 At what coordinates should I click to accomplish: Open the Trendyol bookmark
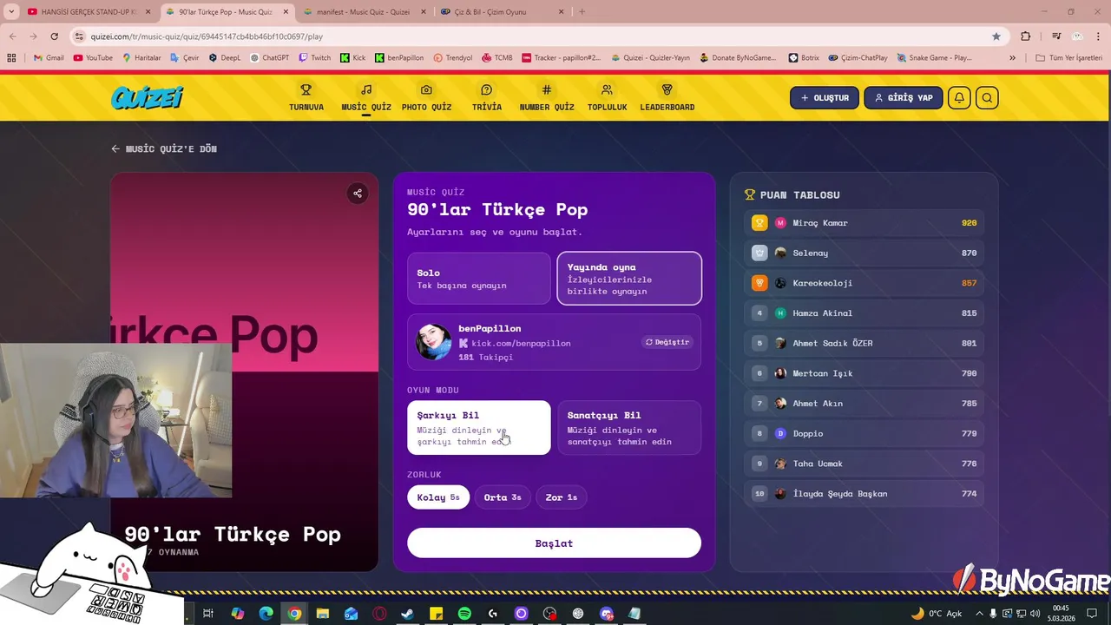[453, 57]
